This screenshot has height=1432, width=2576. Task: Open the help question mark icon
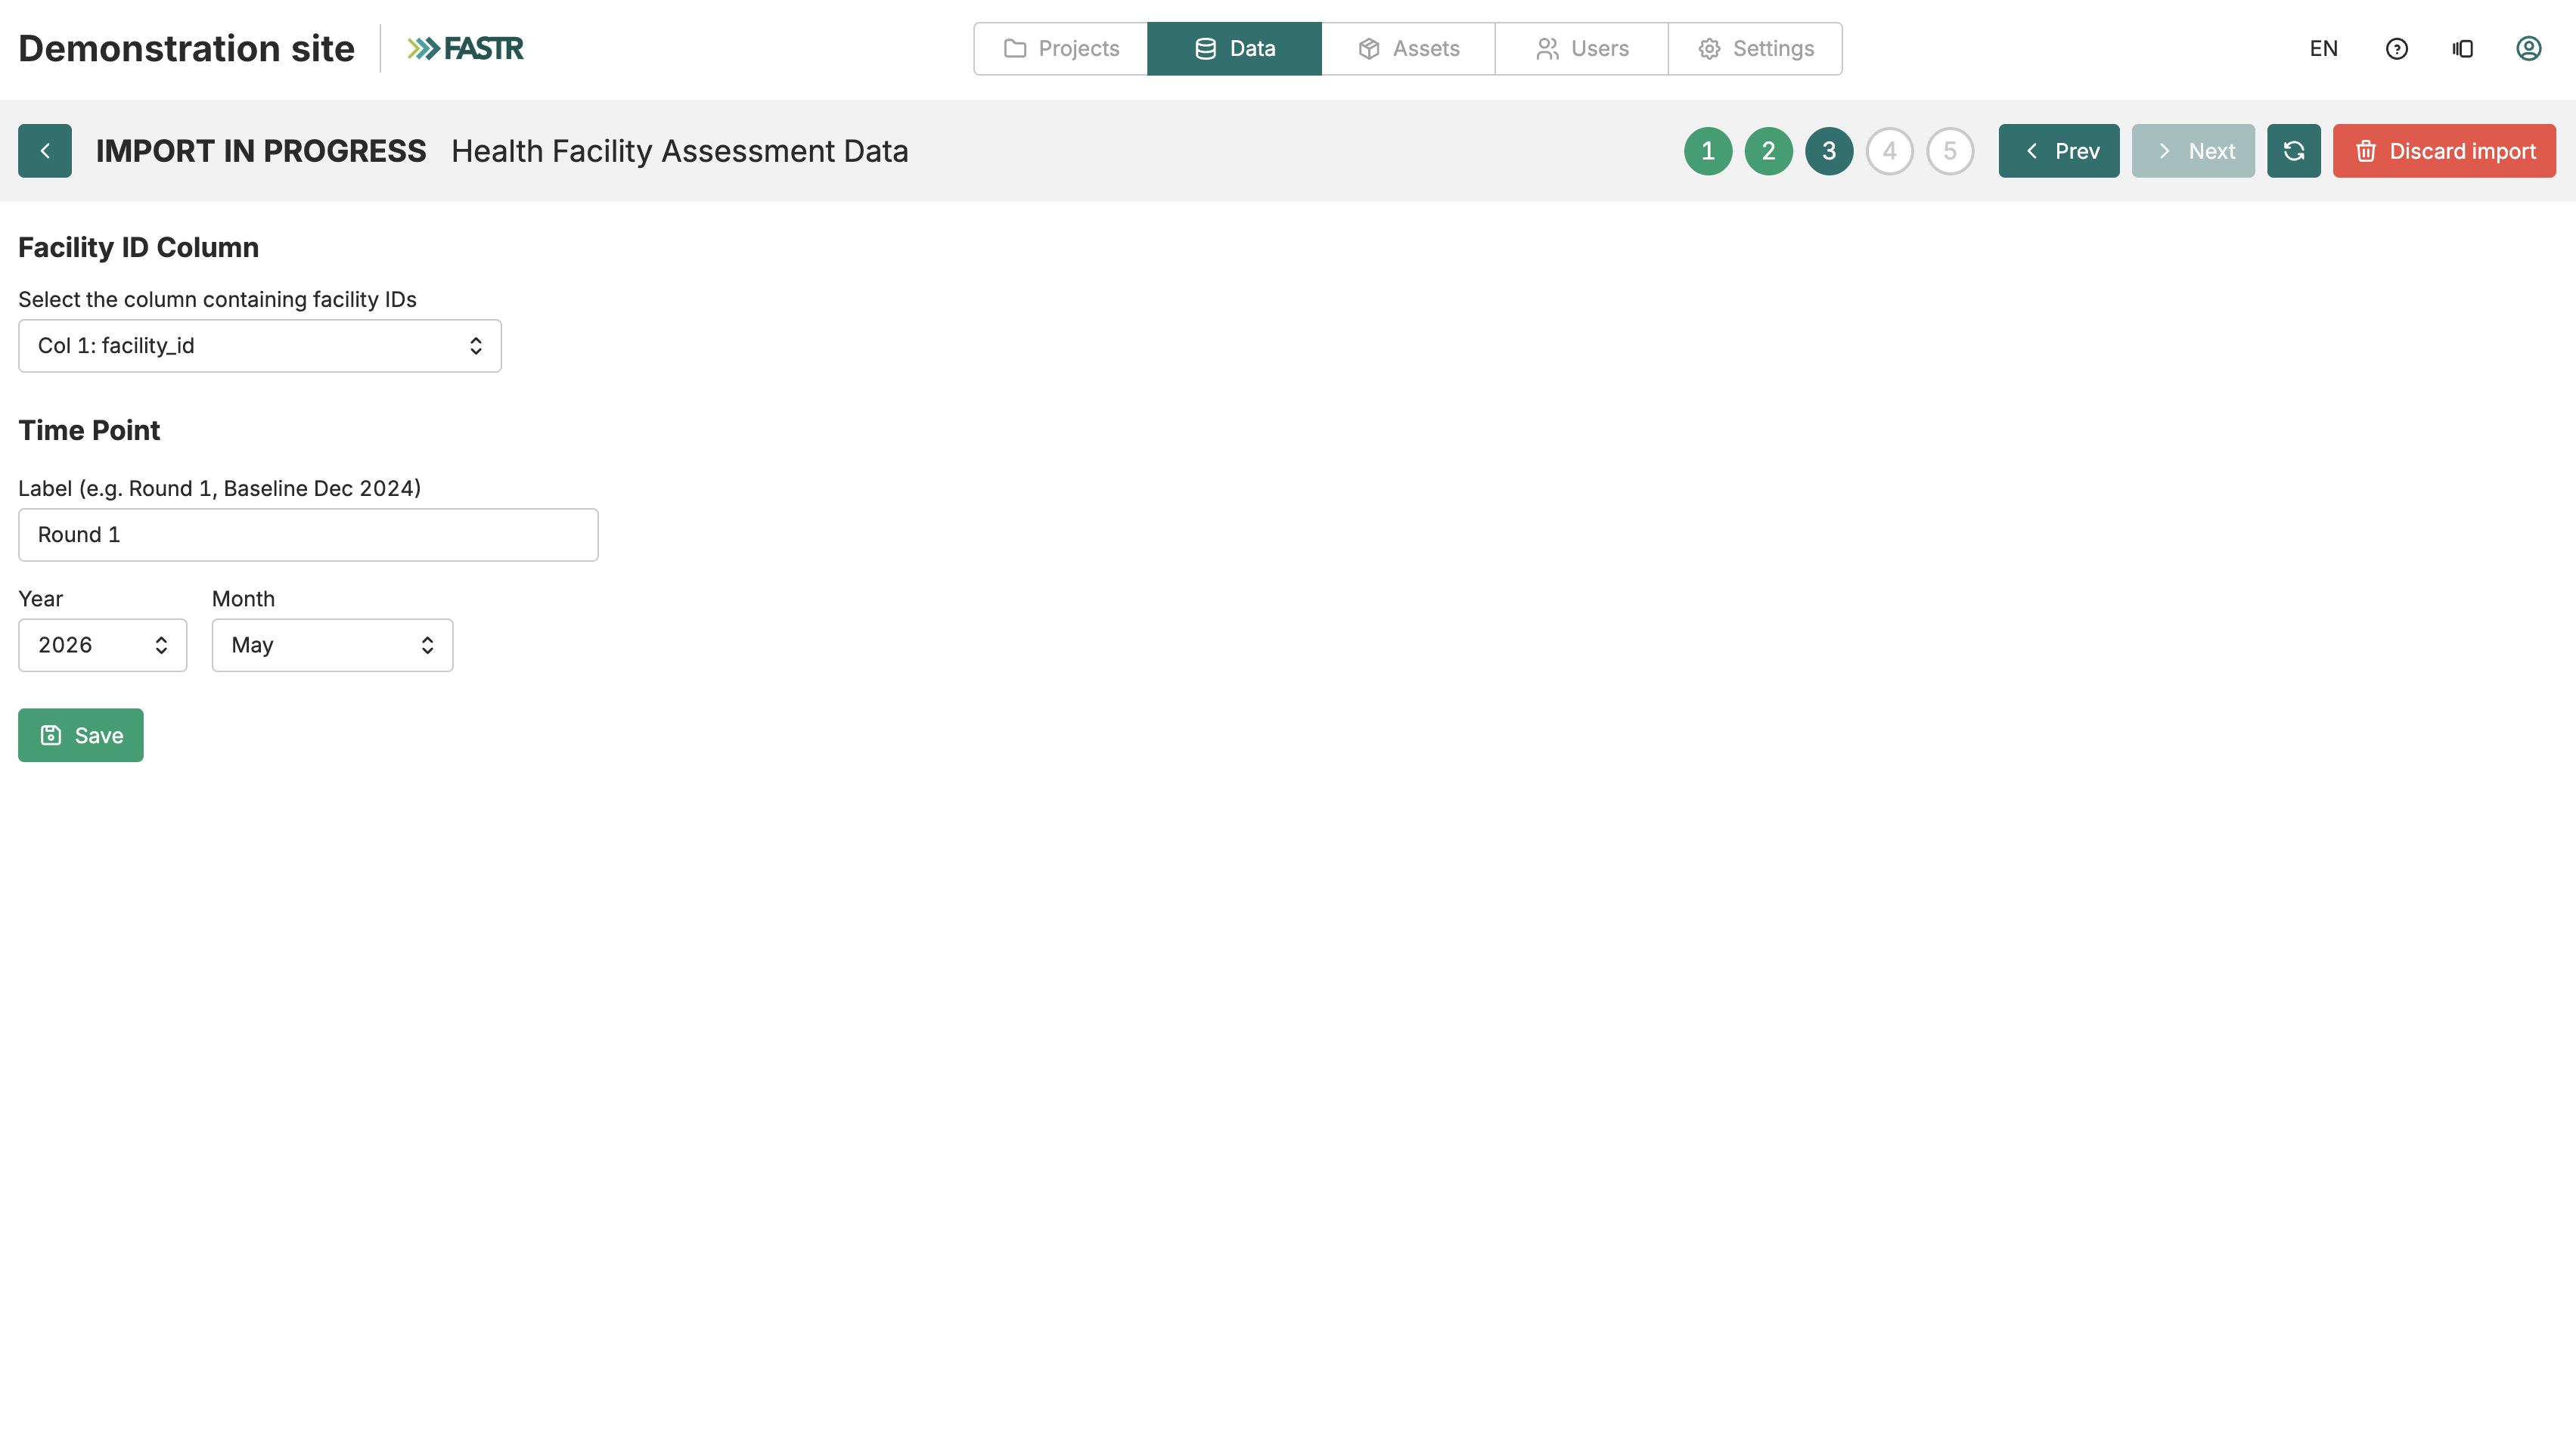point(2396,48)
